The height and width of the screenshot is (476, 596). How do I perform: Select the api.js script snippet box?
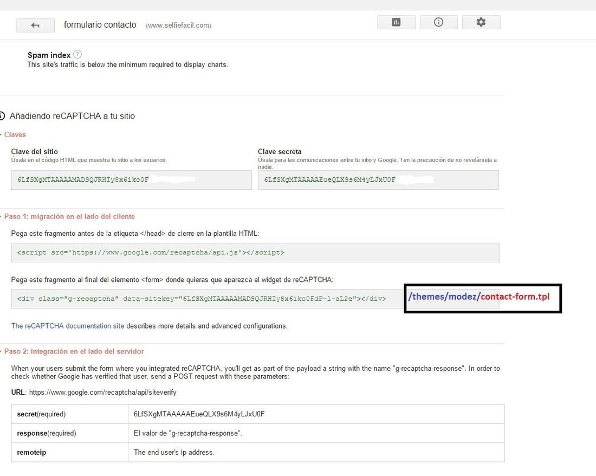click(x=255, y=253)
